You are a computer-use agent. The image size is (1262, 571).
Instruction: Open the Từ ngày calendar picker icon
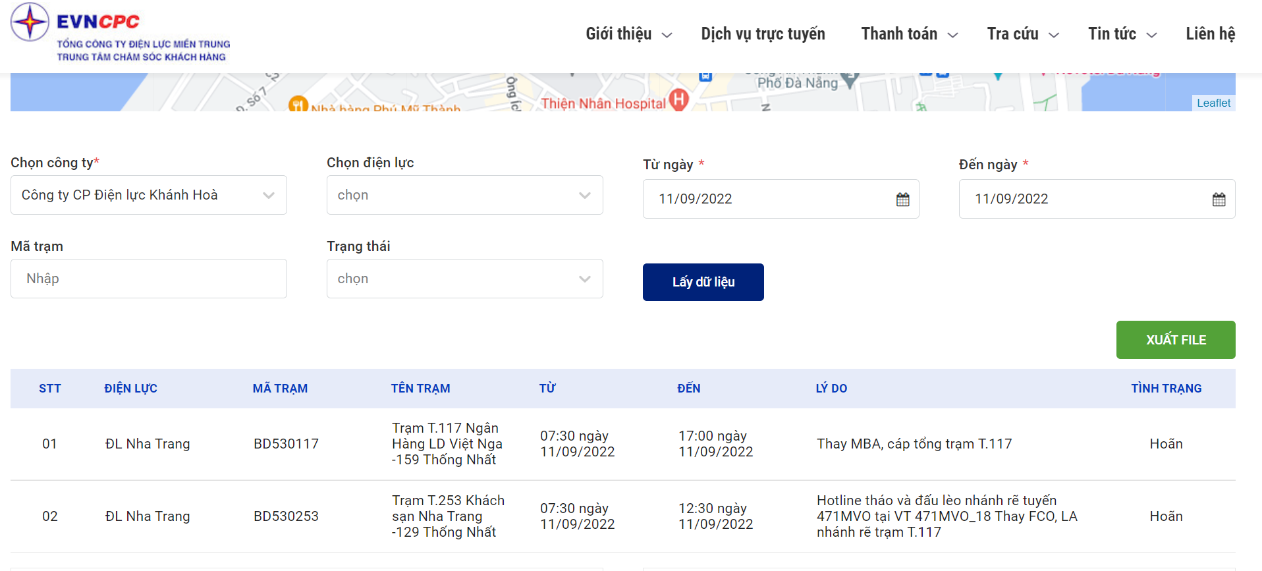pyautogui.click(x=902, y=200)
